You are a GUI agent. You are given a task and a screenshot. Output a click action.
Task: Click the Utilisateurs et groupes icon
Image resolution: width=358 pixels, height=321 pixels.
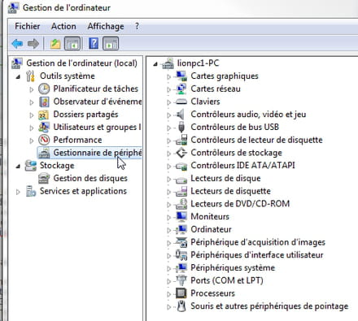coord(44,127)
